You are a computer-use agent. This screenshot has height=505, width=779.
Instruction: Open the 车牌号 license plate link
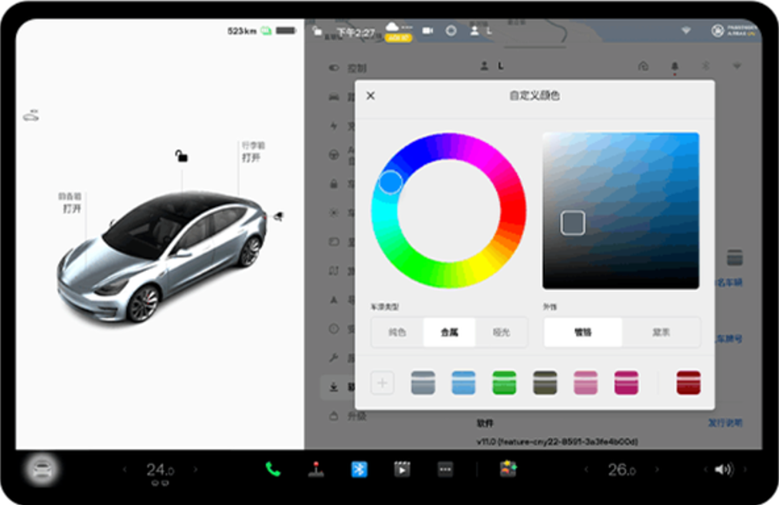pos(729,339)
